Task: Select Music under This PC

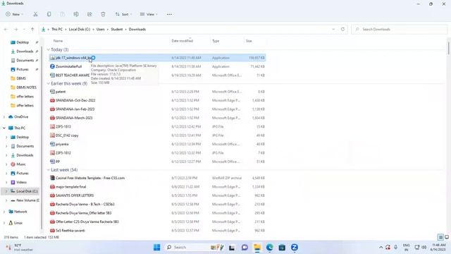Action: tap(20, 164)
